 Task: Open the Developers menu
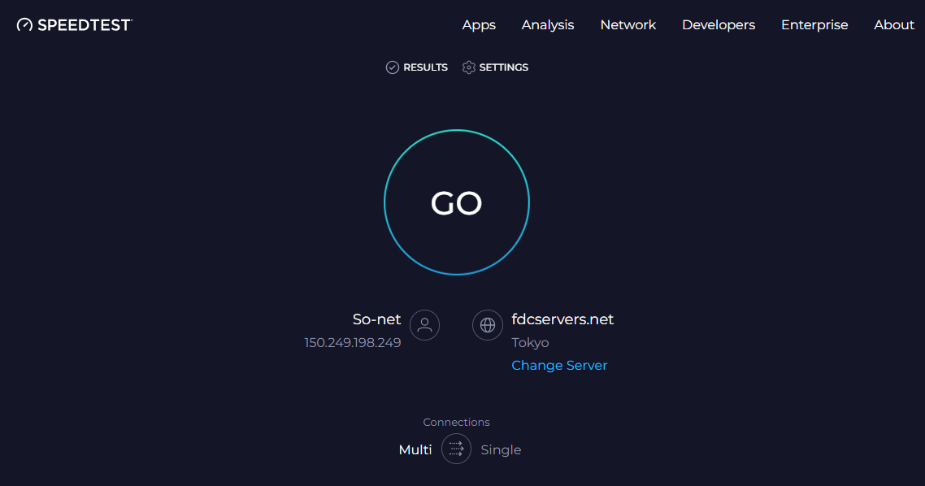[x=719, y=25]
